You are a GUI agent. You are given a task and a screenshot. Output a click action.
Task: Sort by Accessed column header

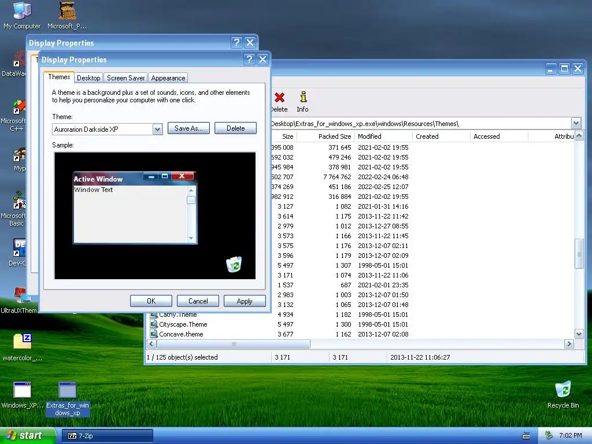(499, 136)
